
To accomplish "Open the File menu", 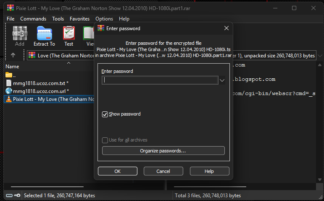I will coord(11,19).
